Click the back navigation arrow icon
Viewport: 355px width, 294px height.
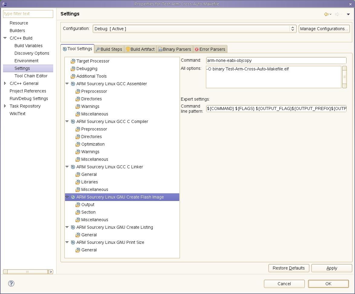tap(326, 14)
